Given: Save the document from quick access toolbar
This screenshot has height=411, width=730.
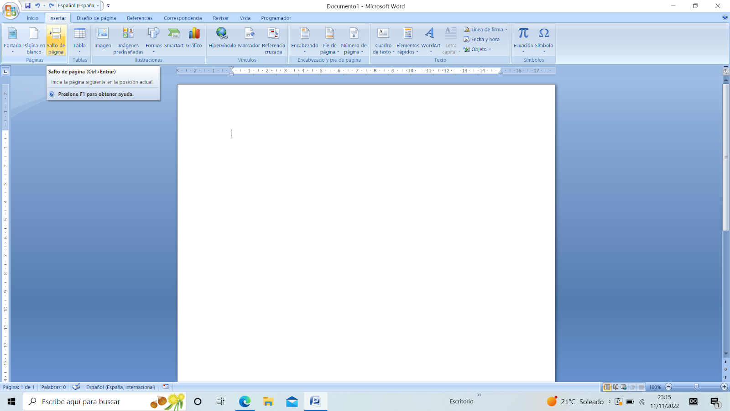Looking at the screenshot, I should (28, 6).
